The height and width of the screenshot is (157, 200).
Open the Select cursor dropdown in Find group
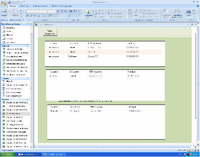click(x=194, y=17)
